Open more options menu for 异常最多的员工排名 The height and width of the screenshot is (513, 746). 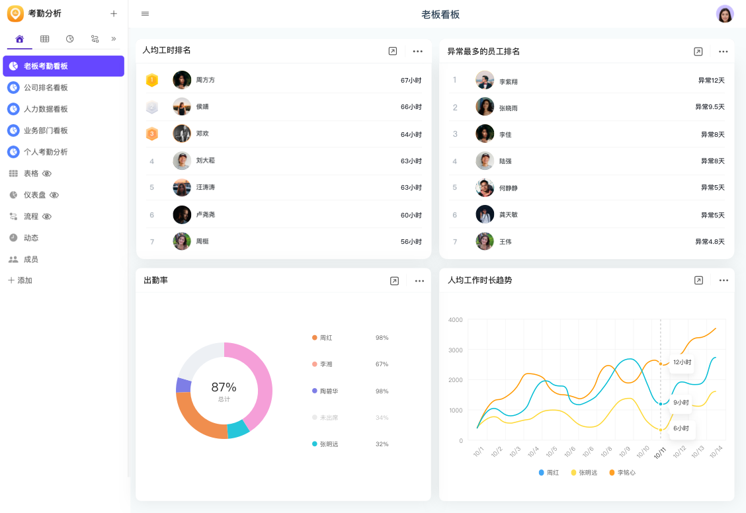[x=724, y=52]
